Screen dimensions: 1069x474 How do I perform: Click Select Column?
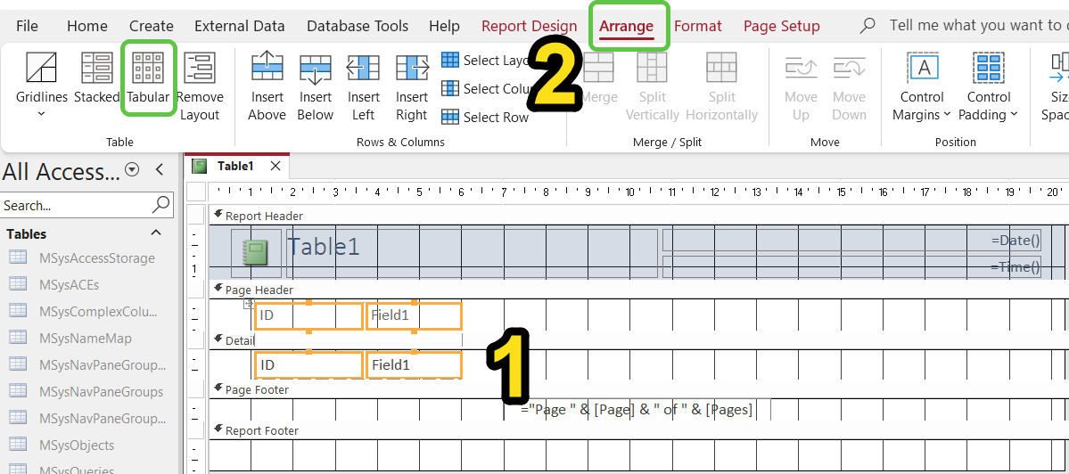(x=488, y=88)
